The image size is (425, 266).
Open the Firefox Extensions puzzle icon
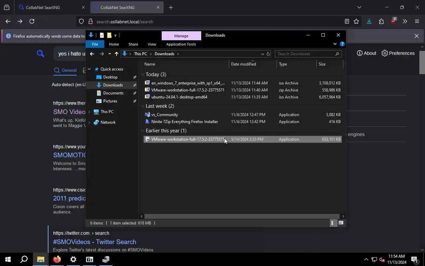point(381,21)
